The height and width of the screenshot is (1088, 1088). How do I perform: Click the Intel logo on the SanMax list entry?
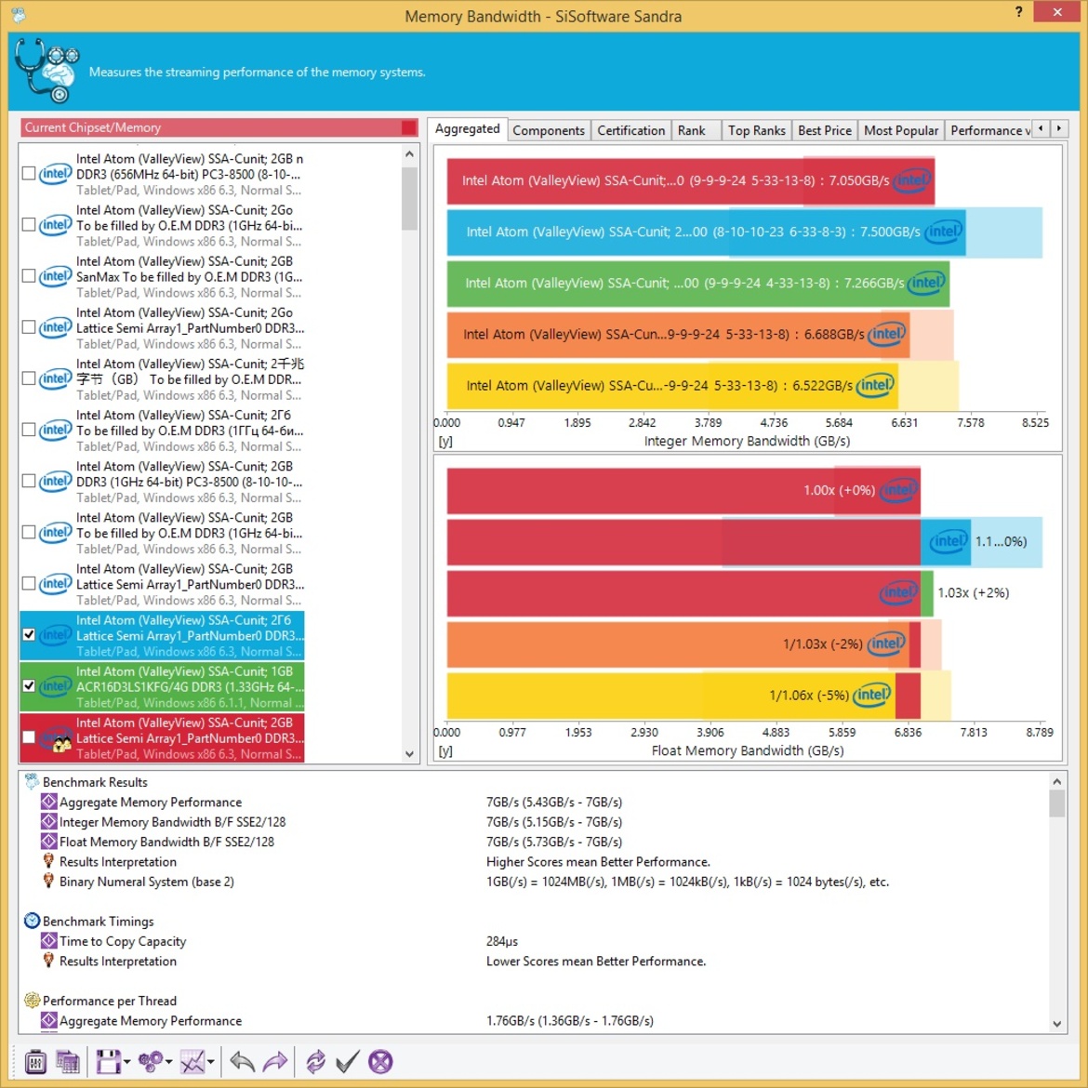pyautogui.click(x=56, y=276)
